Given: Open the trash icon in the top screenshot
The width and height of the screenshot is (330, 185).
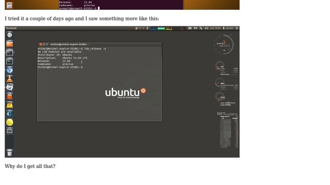Looking at the screenshot, I should coord(9,5).
